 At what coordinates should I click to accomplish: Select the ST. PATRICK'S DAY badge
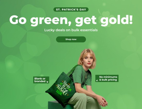71,10
